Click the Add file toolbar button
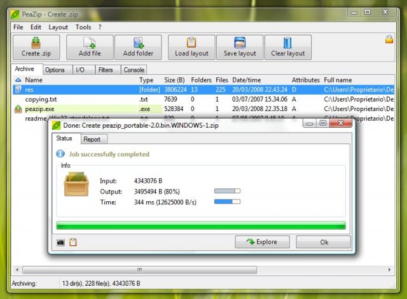This screenshot has width=407, height=299. 90,48
